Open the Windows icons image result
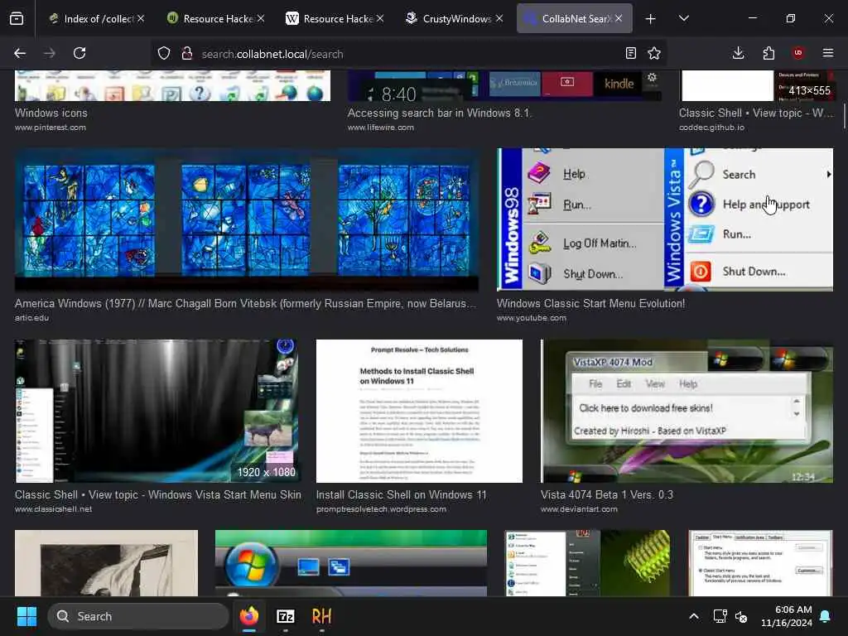This screenshot has width=848, height=636. 172,85
